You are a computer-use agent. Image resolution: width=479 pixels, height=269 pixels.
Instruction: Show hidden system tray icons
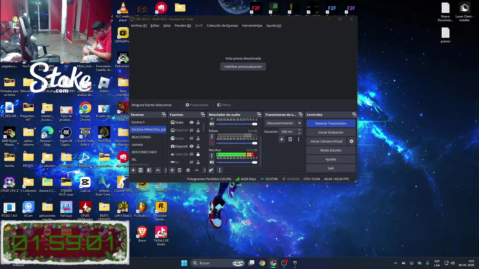click(x=396, y=263)
